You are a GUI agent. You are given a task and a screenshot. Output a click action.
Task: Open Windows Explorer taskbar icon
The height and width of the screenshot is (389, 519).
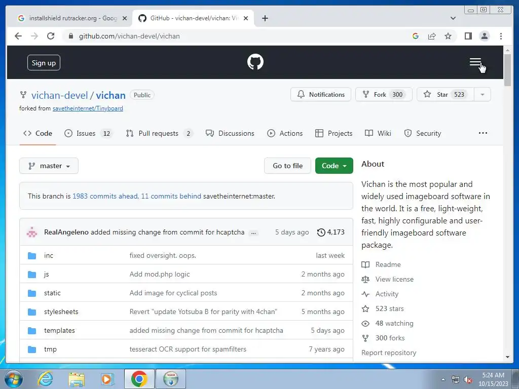pyautogui.click(x=77, y=379)
